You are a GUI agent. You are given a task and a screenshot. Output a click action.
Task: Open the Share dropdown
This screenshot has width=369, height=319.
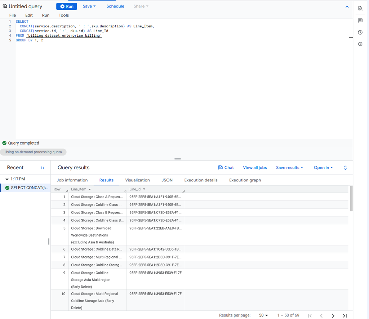pyautogui.click(x=141, y=6)
